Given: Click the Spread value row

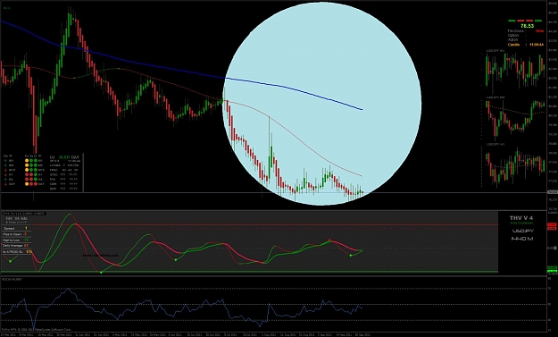Looking at the screenshot, I should click(16, 228).
